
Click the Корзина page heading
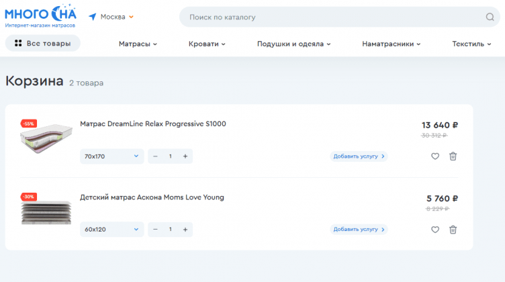click(34, 81)
